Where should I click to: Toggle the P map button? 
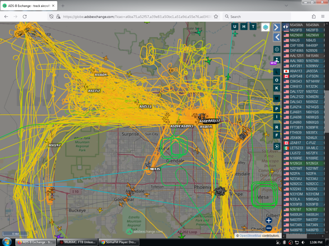277,109
